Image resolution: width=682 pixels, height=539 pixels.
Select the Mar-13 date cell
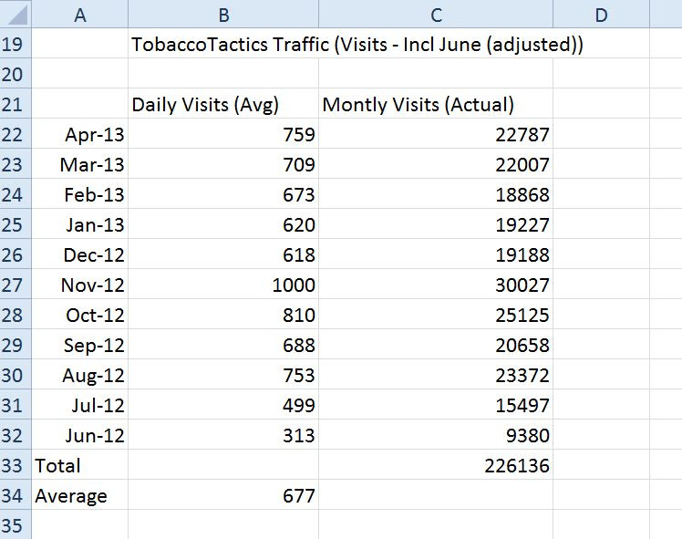(80, 164)
